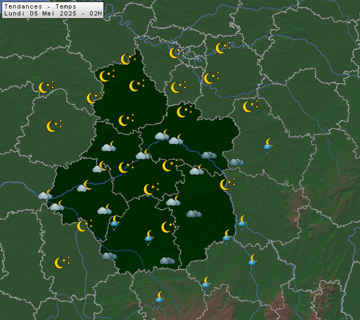Pick the northernmost overcast cloud icon without moon
The height and width of the screenshot is (320, 360).
[209, 155]
